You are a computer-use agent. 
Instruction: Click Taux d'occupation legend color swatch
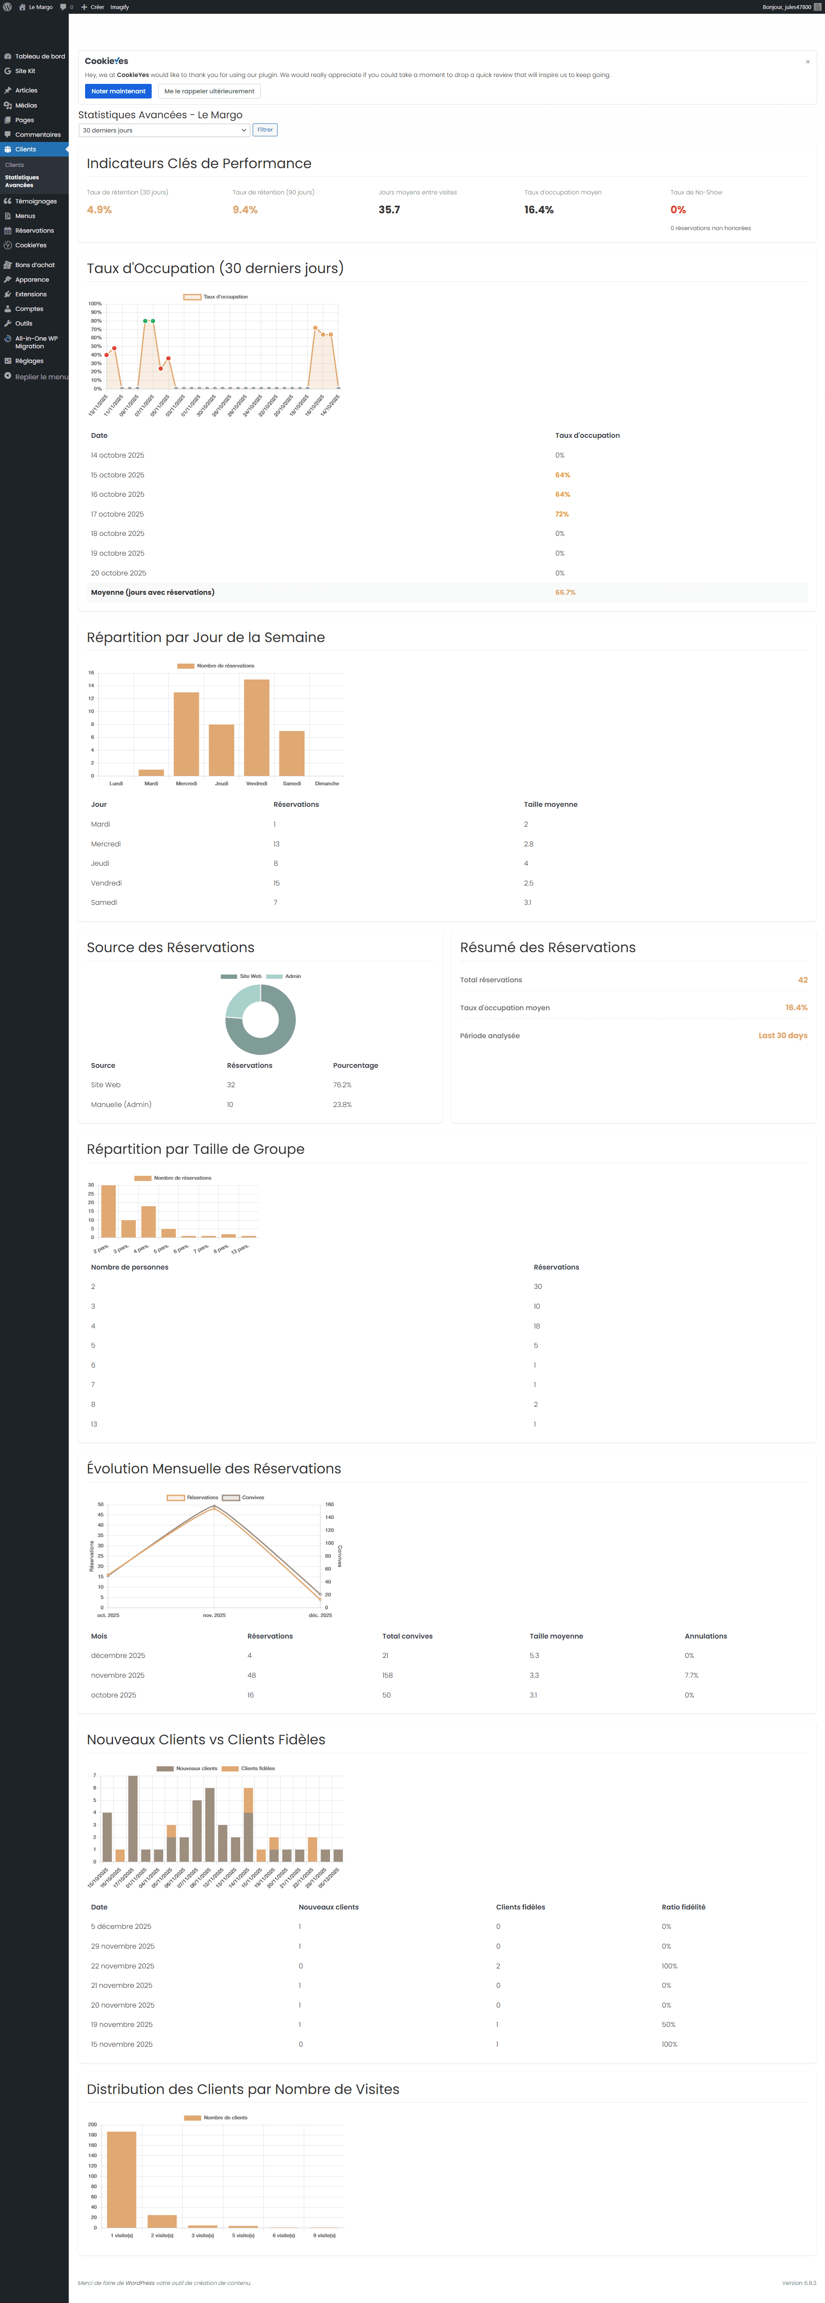192,297
